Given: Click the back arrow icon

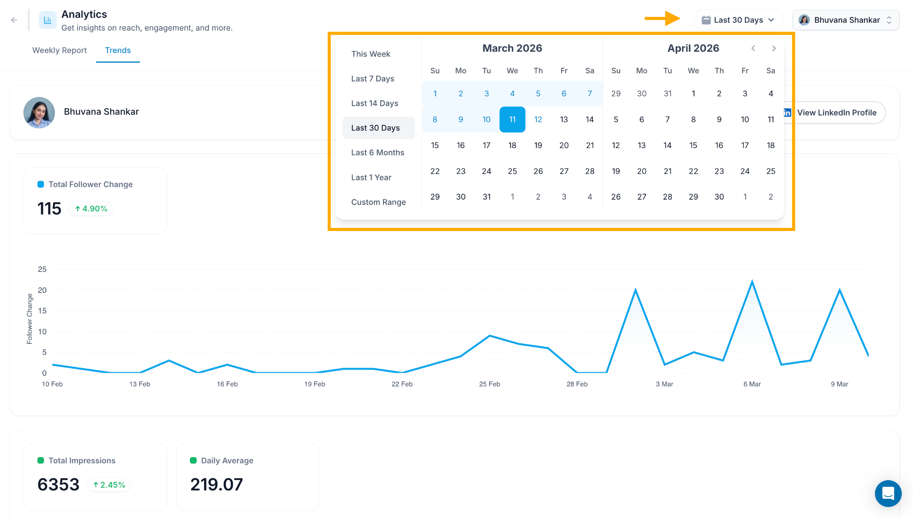Looking at the screenshot, I should [14, 20].
